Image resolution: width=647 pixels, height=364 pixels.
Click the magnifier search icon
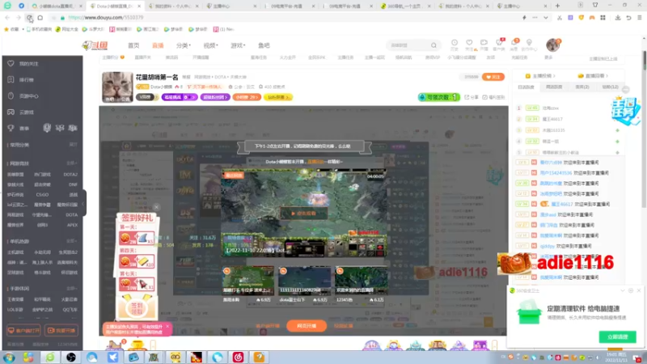(433, 45)
